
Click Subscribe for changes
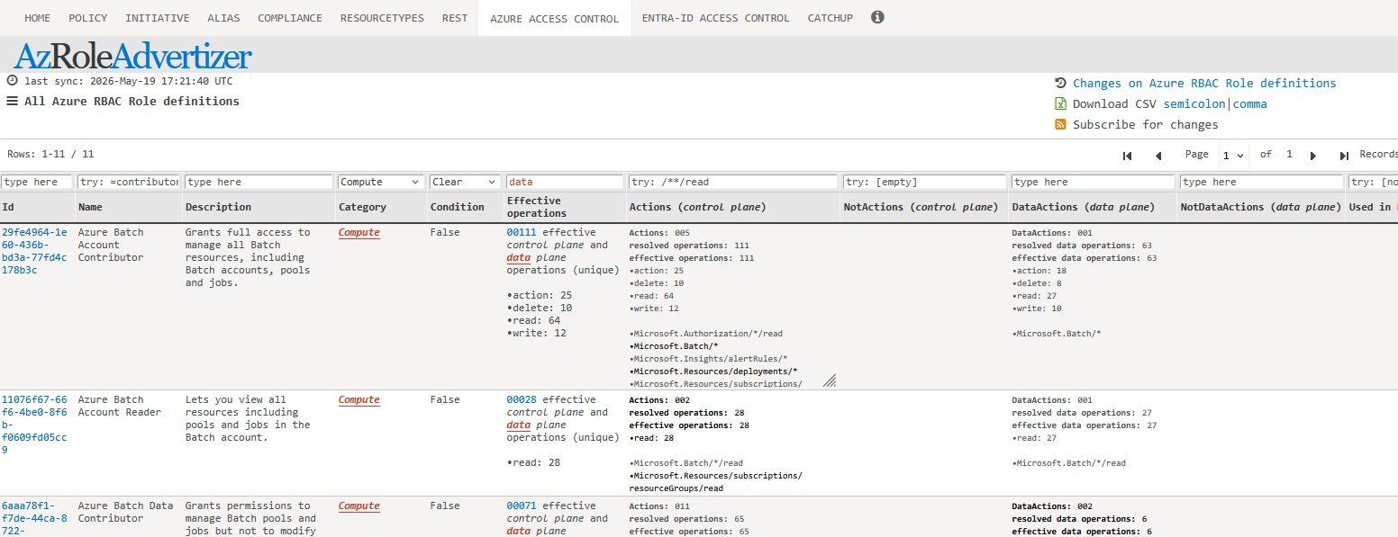(x=1145, y=124)
